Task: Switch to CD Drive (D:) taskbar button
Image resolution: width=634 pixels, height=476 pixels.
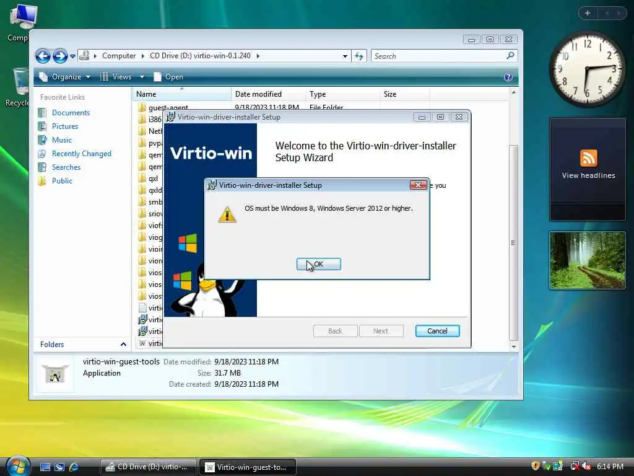Action: tap(148, 467)
